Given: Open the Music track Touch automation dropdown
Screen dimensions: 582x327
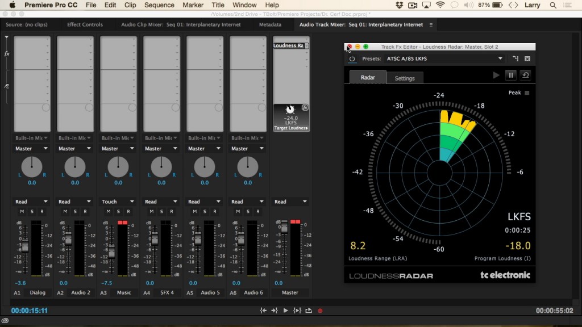Looking at the screenshot, I should 118,202.
